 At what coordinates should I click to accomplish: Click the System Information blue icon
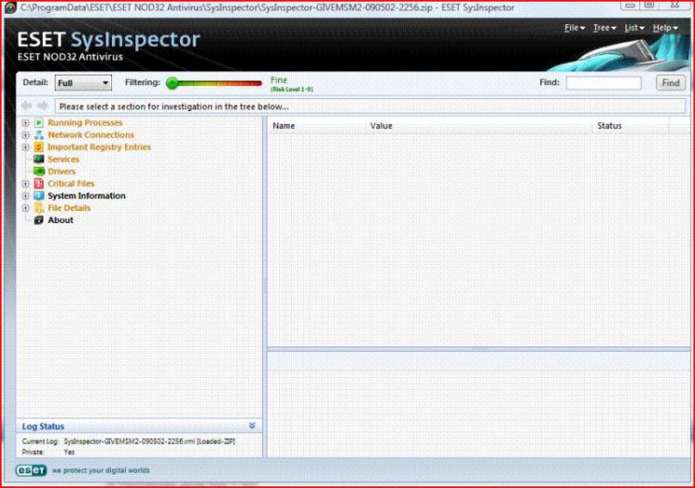click(39, 195)
